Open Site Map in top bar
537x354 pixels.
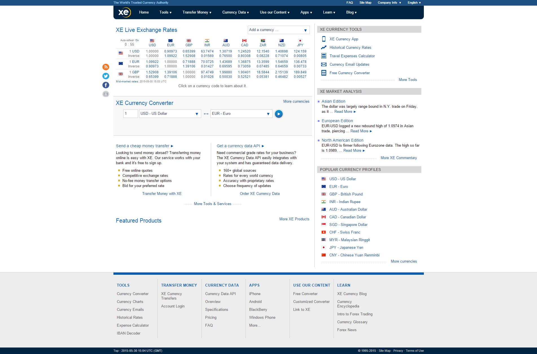365,3
